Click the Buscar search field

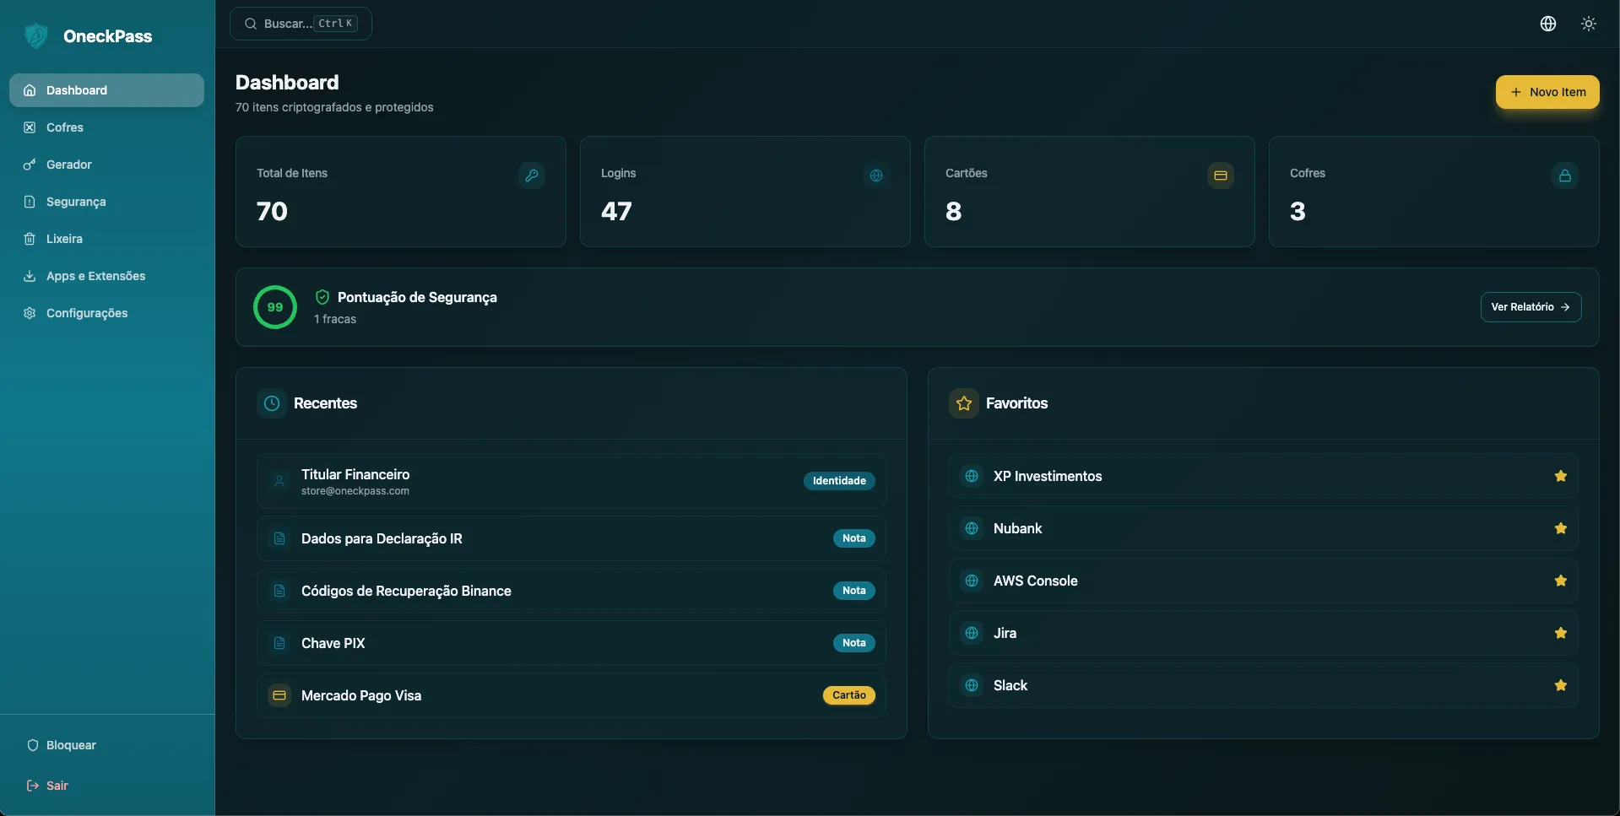tap(300, 23)
